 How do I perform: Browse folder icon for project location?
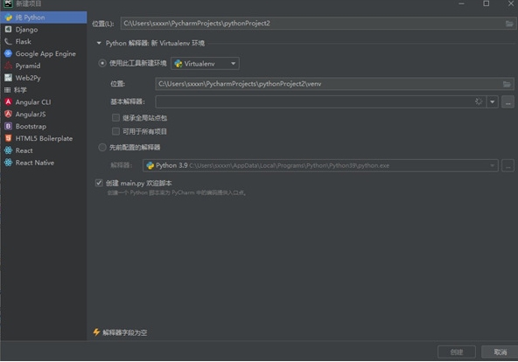click(x=509, y=24)
